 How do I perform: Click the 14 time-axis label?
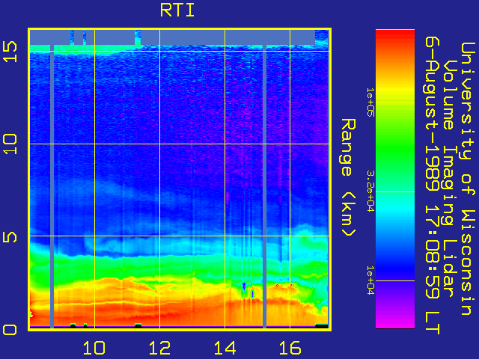click(x=225, y=349)
